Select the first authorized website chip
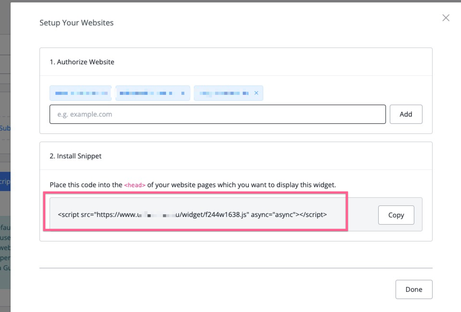Image resolution: width=461 pixels, height=312 pixels. [x=80, y=93]
